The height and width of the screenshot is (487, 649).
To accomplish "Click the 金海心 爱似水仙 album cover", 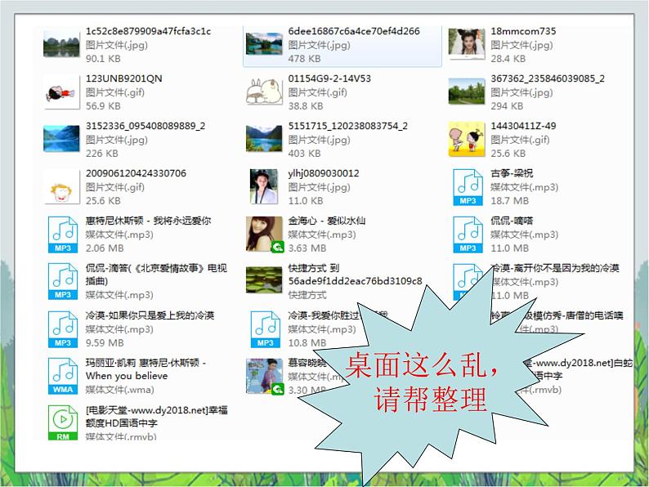I will (264, 235).
